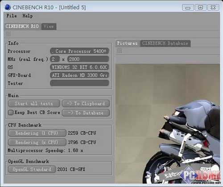223x187 pixels.
Task: Switch to the View tab
Action: coord(49,26)
